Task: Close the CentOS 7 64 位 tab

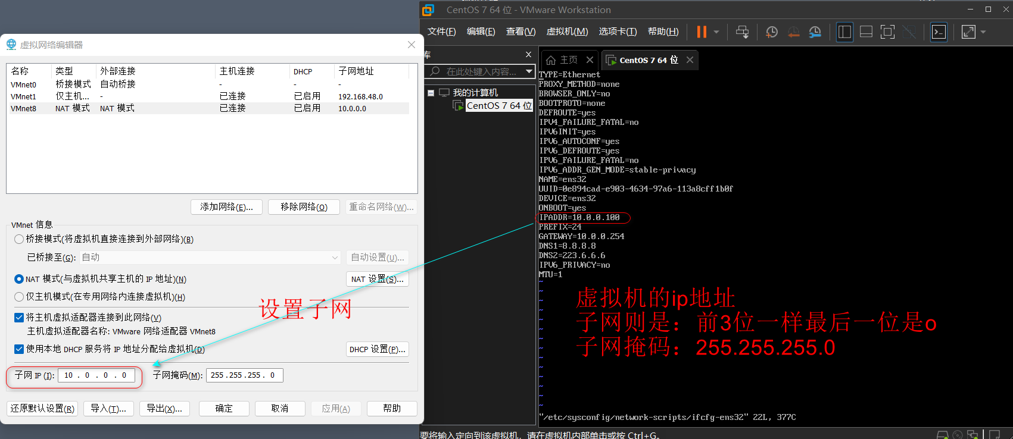Action: [690, 60]
